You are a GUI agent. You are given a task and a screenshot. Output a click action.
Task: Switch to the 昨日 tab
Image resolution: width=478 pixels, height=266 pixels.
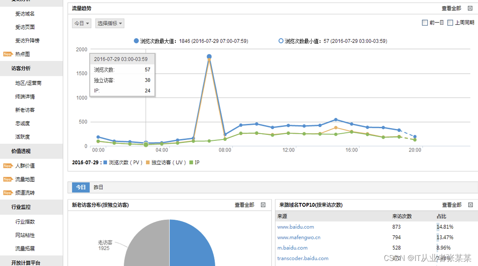pyautogui.click(x=98, y=187)
